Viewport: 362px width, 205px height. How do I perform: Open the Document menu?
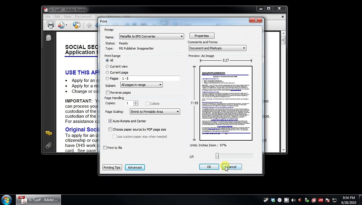tap(83, 17)
